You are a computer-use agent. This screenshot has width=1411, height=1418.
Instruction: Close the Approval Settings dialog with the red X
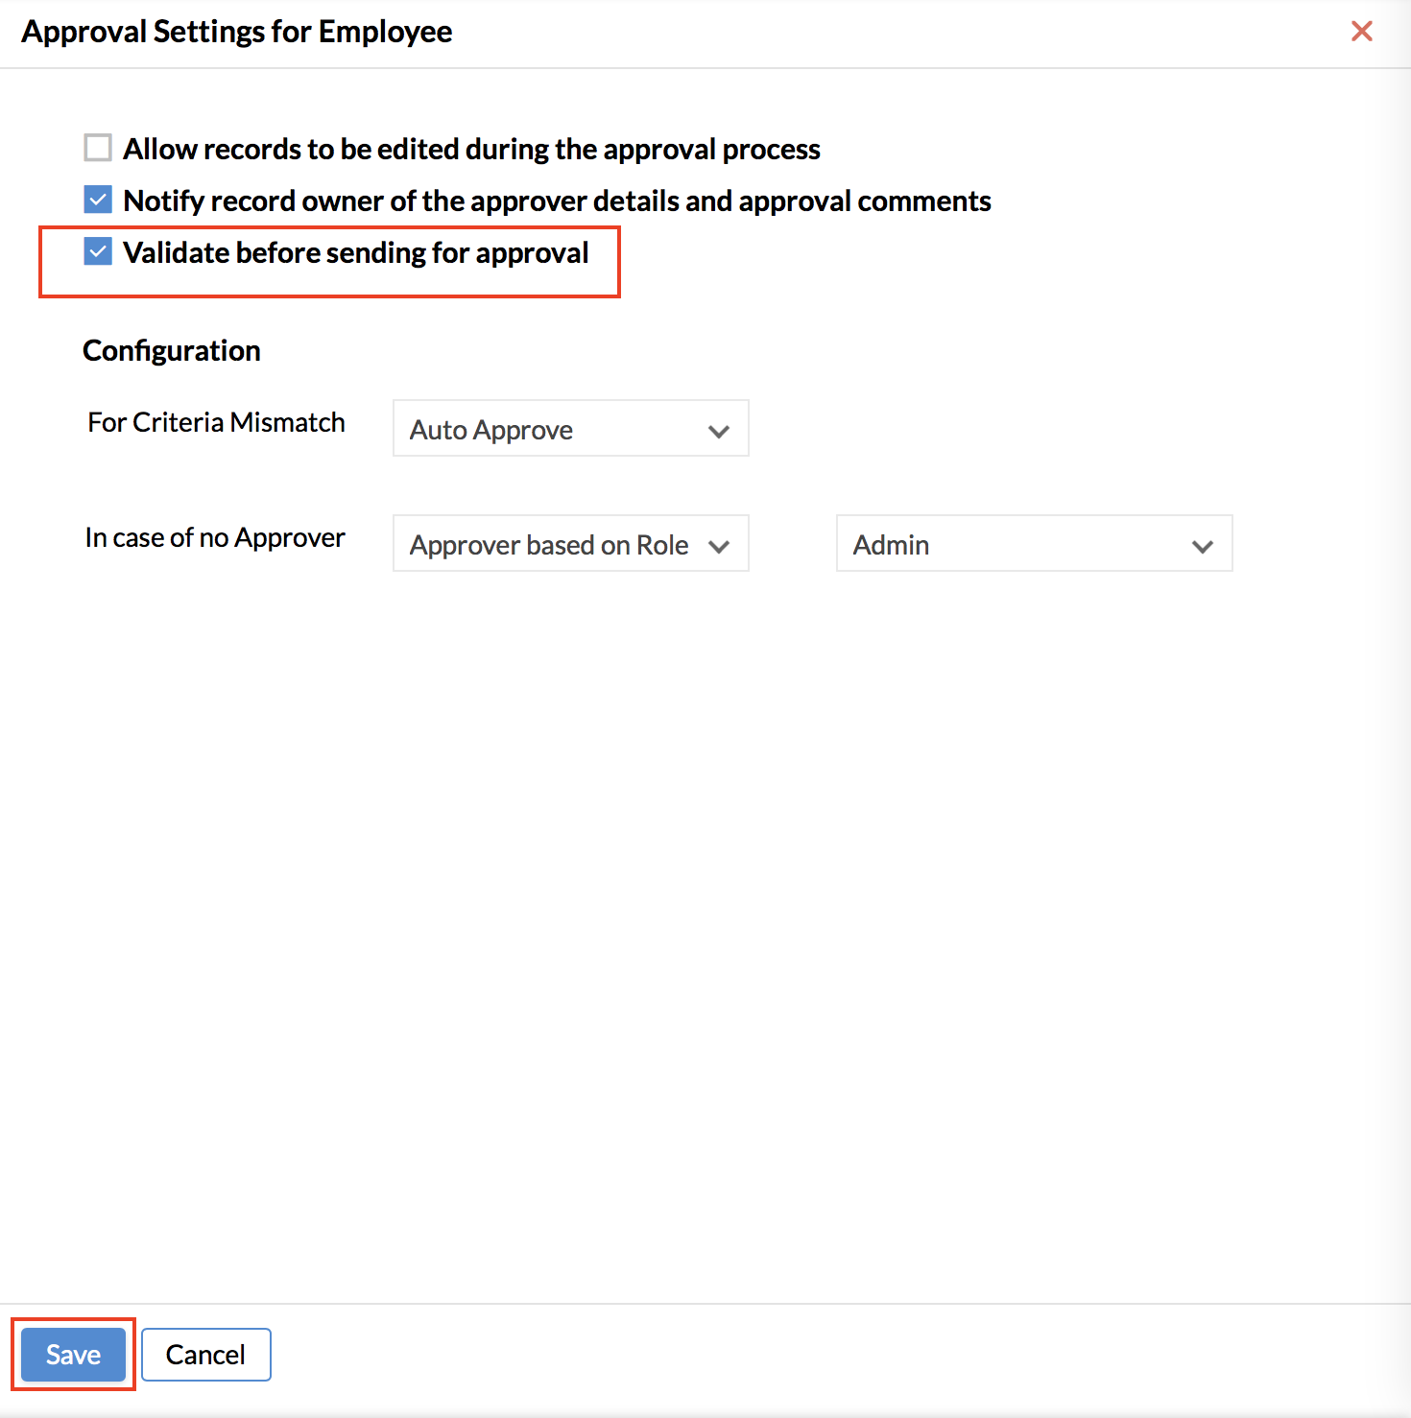(1361, 32)
